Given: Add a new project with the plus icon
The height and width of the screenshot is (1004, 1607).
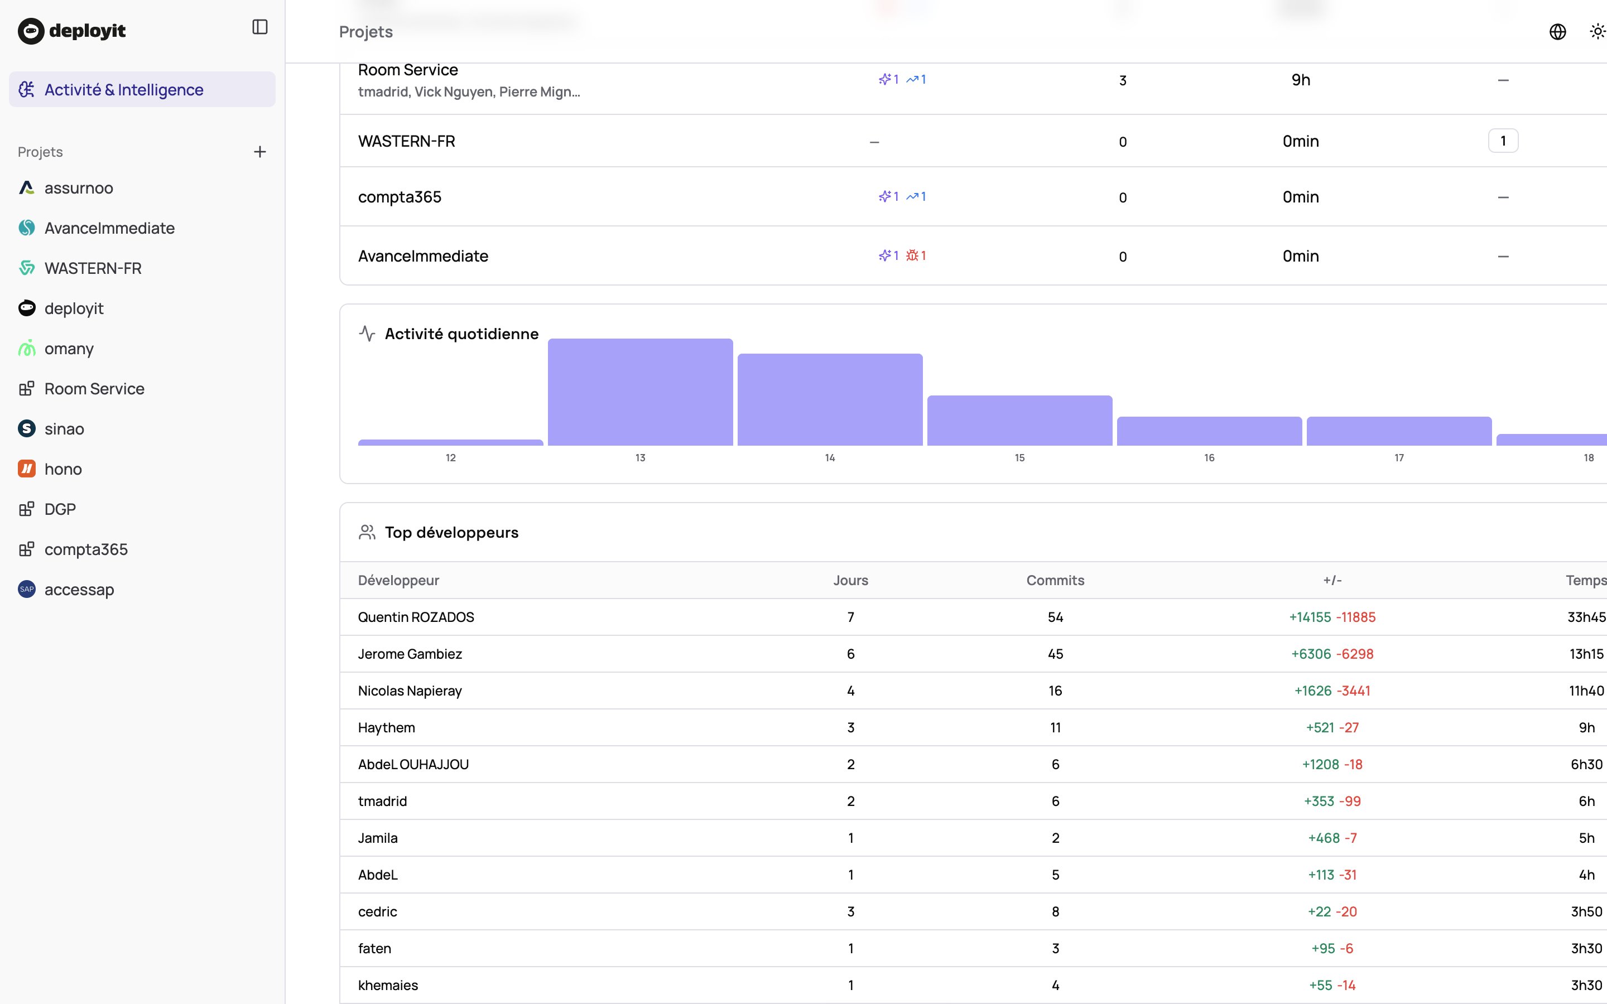Looking at the screenshot, I should click(259, 151).
